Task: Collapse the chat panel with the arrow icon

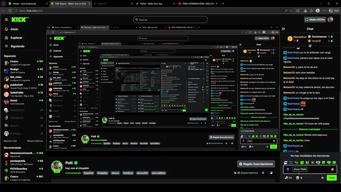Action: click(x=283, y=29)
